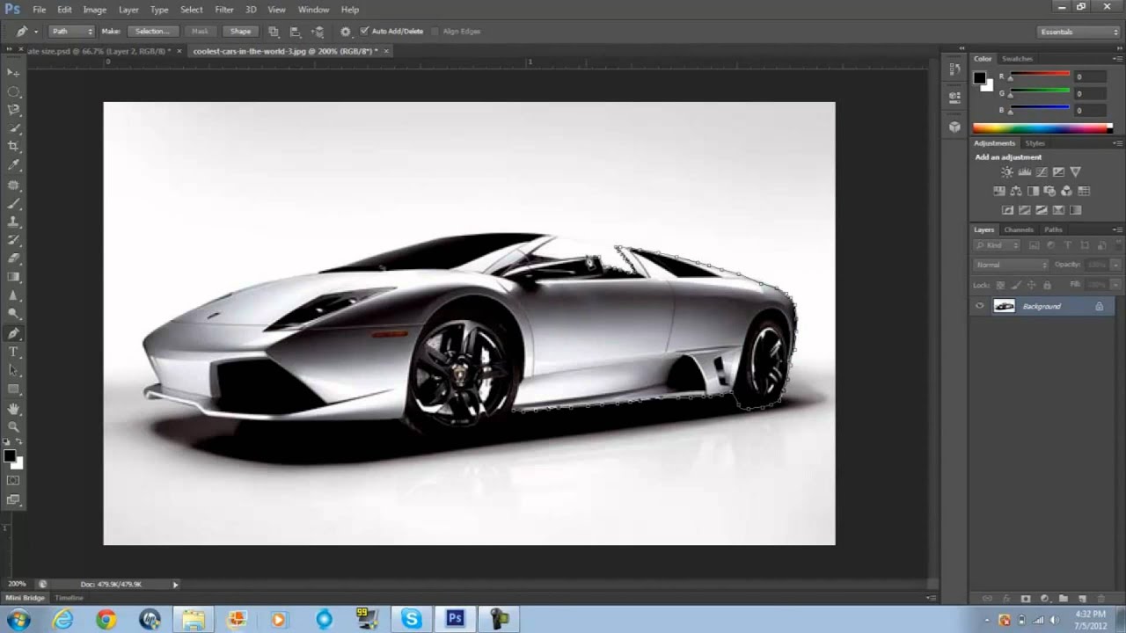Click the Background layer thumbnail
This screenshot has height=633, width=1126.
1004,306
